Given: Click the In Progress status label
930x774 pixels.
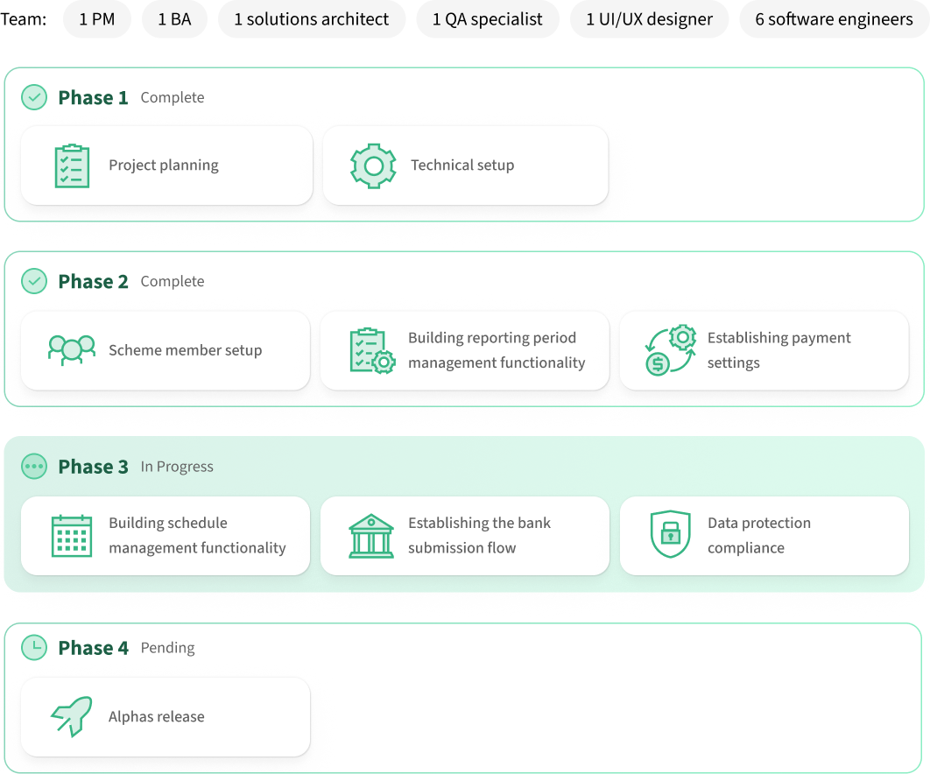Looking at the screenshot, I should pos(177,467).
